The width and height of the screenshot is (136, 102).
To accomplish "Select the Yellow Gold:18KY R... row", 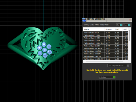I will [x=106, y=43].
